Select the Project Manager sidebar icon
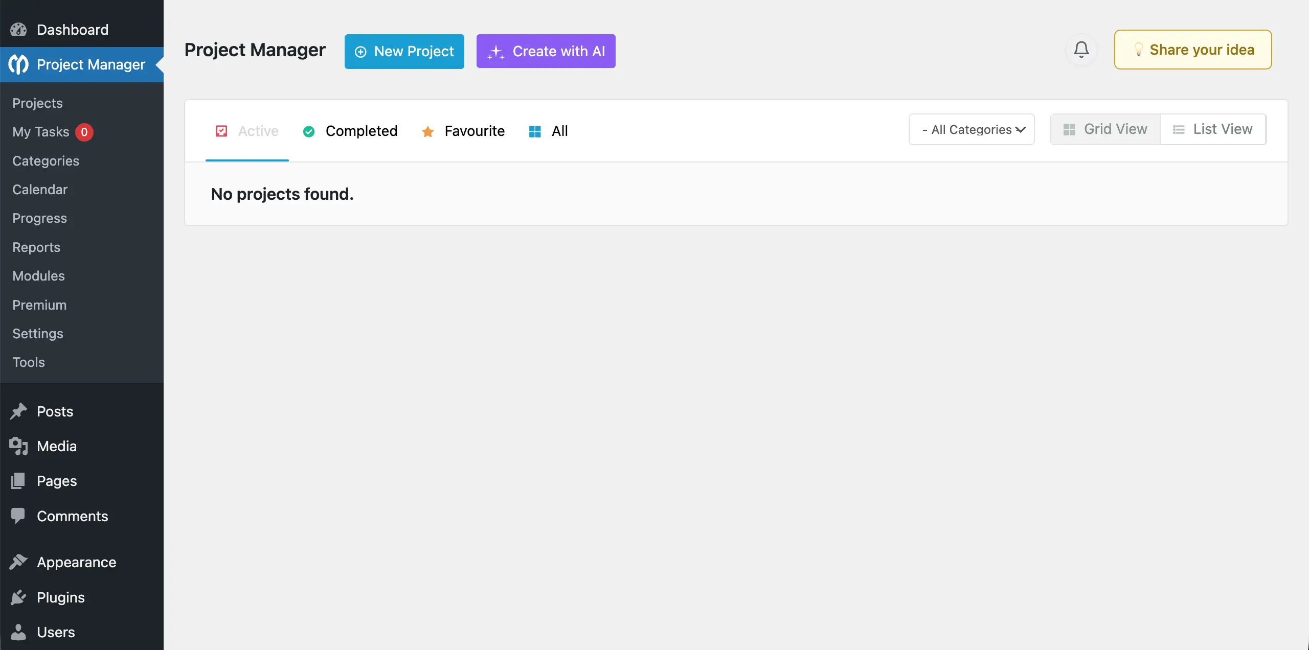This screenshot has height=650, width=1309. (18, 64)
